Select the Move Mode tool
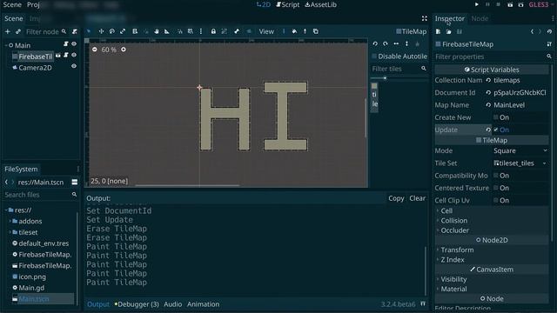Image resolution: width=557 pixels, height=313 pixels. click(x=101, y=31)
